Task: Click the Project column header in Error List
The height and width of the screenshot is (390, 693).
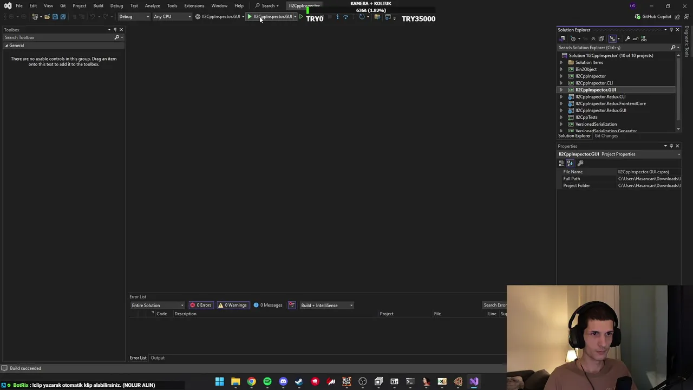Action: point(387,314)
